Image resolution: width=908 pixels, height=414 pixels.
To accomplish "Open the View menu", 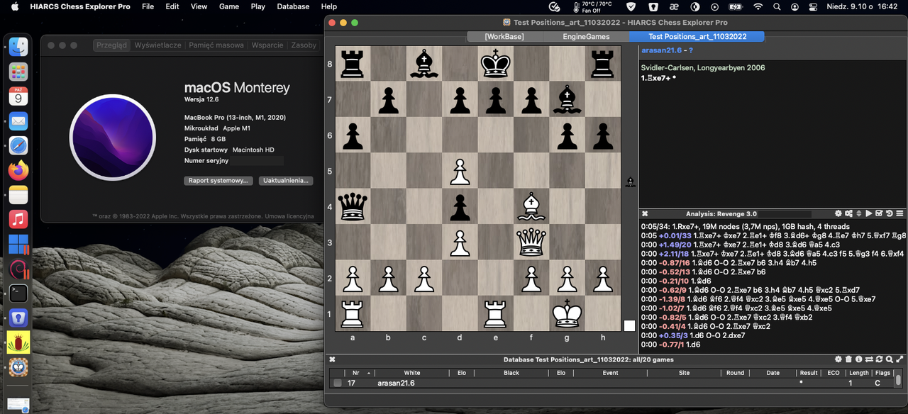I will pos(199,6).
